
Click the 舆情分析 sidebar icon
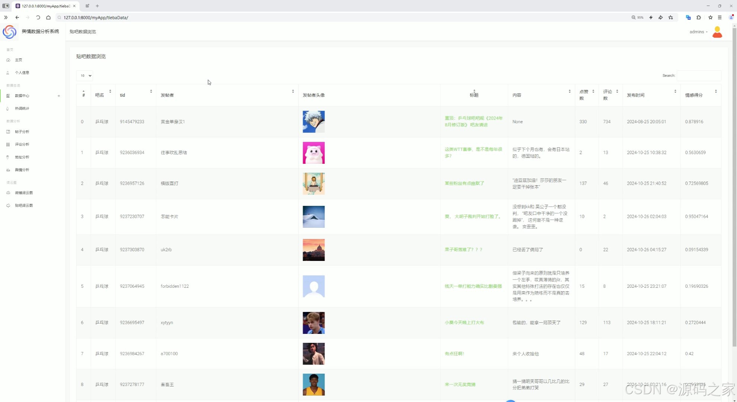pyautogui.click(x=8, y=170)
